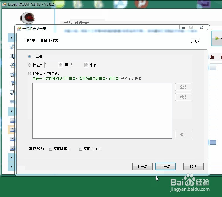
Task: Click the 获取全部表名 link
Action: coord(131,79)
